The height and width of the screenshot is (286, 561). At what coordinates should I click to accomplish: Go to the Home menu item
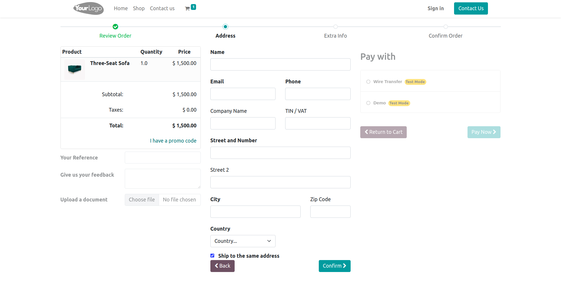(x=121, y=8)
